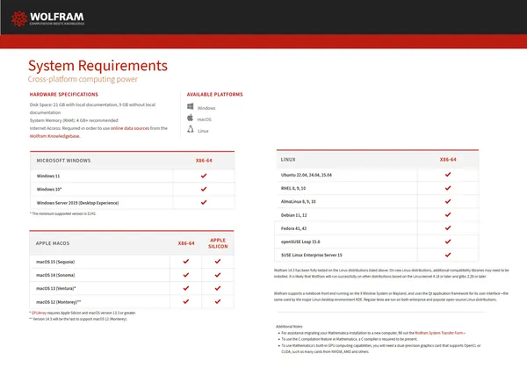Click the checkmark for SUSE Linux Enterprise Server
Viewport: 527px width, 368px height.
(x=448, y=255)
